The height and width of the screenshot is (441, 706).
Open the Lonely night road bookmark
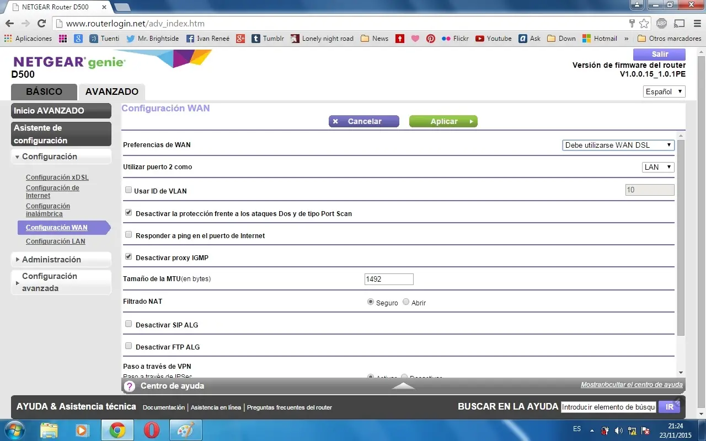point(322,39)
